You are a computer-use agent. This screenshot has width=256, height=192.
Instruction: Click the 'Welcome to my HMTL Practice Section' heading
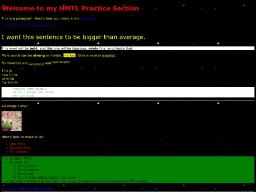point(70,9)
